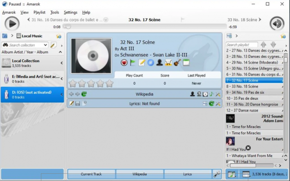290x181 pixels.
Task: Open applet configuration wrench icon
Action: [217, 174]
